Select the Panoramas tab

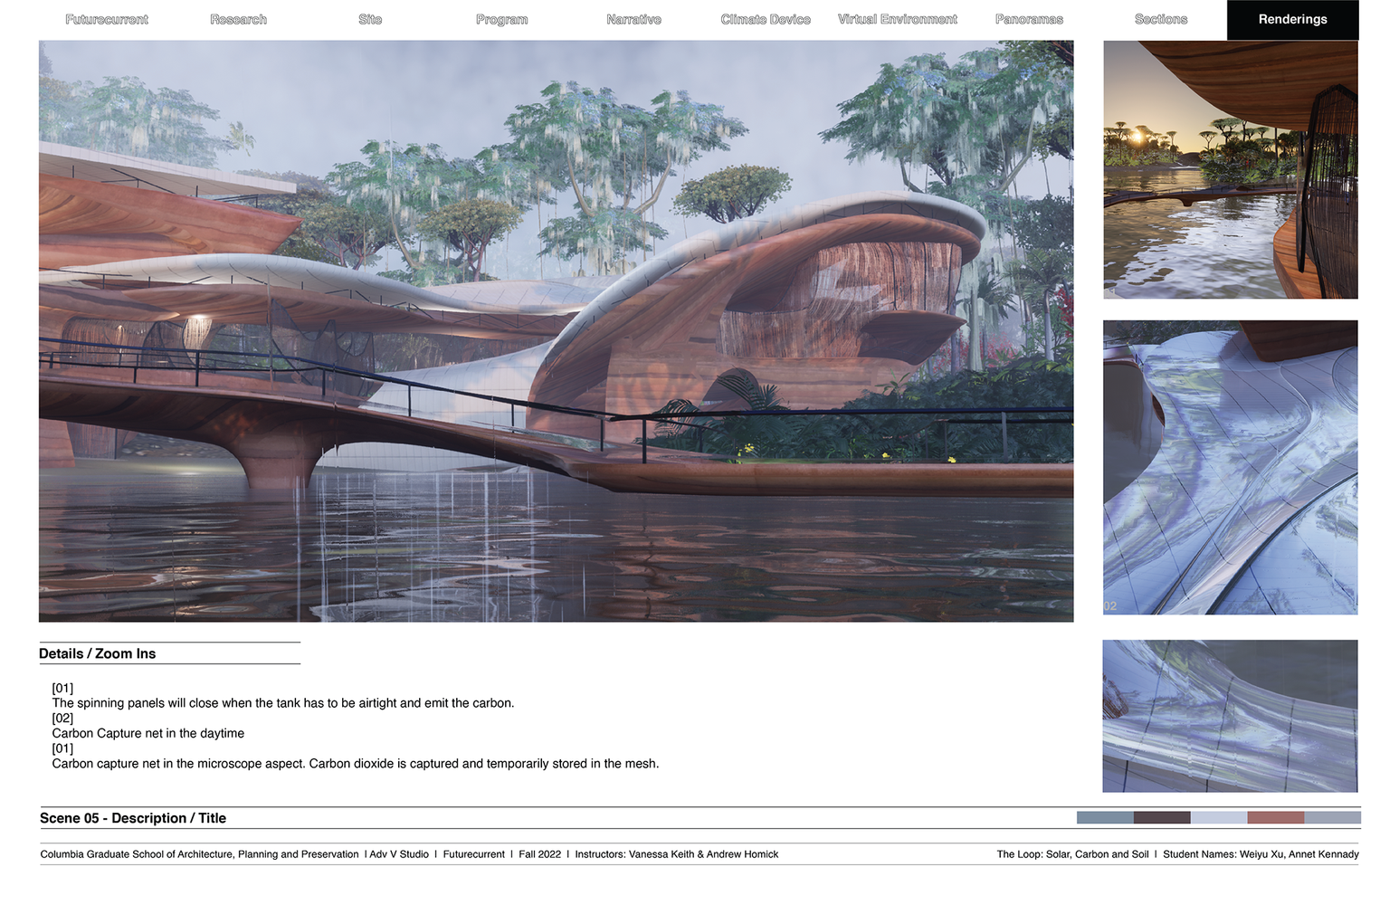[1029, 19]
